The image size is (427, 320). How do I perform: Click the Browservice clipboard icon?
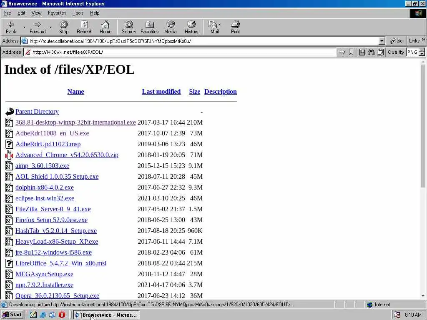[x=380, y=52]
